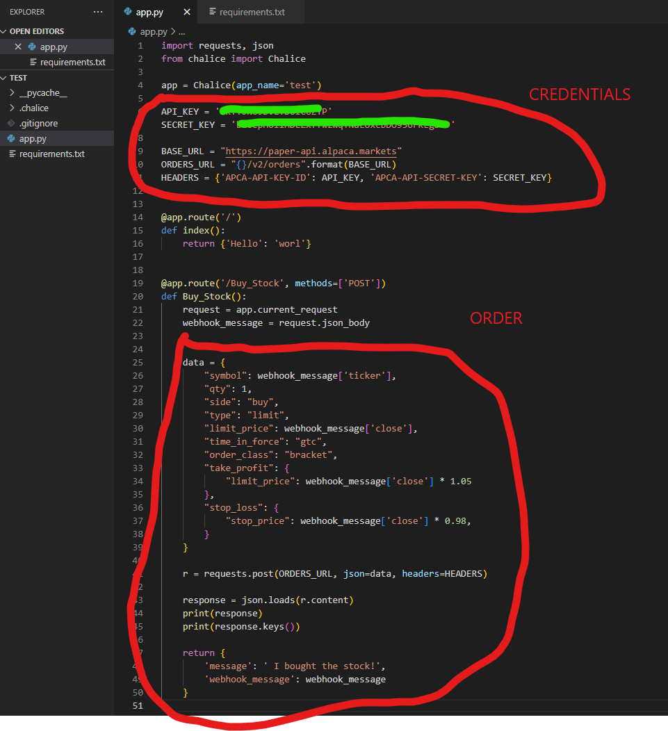Screen dimensions: 668x731
Task: Collapse the TEST workspace folder section
Action: 4,78
